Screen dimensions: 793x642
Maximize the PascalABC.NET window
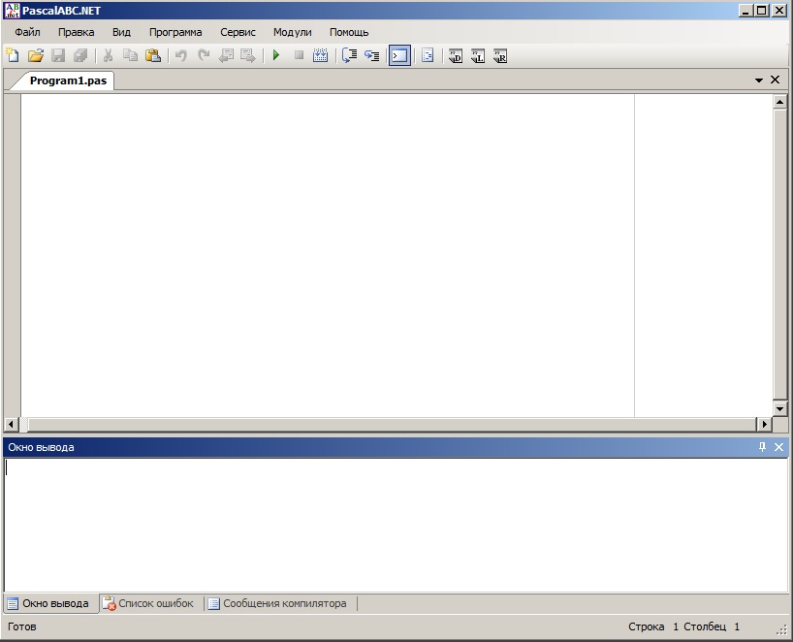762,10
